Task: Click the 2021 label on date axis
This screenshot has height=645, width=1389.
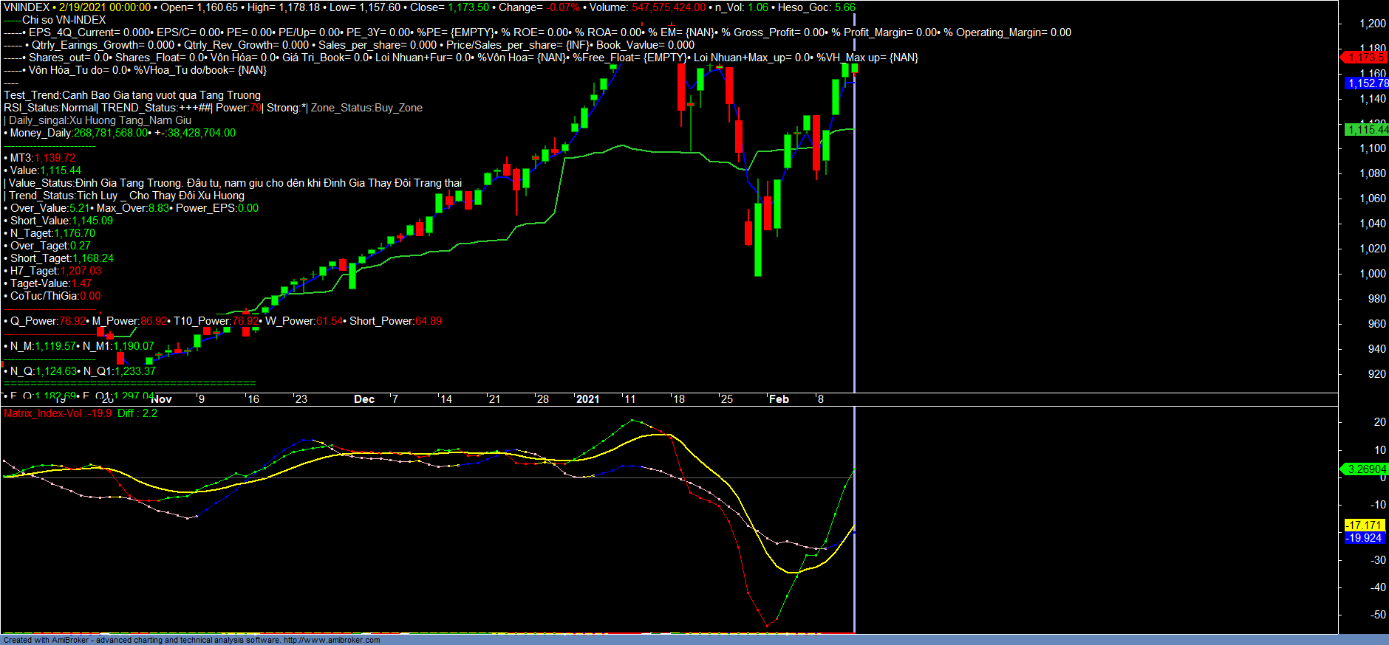Action: click(x=587, y=399)
